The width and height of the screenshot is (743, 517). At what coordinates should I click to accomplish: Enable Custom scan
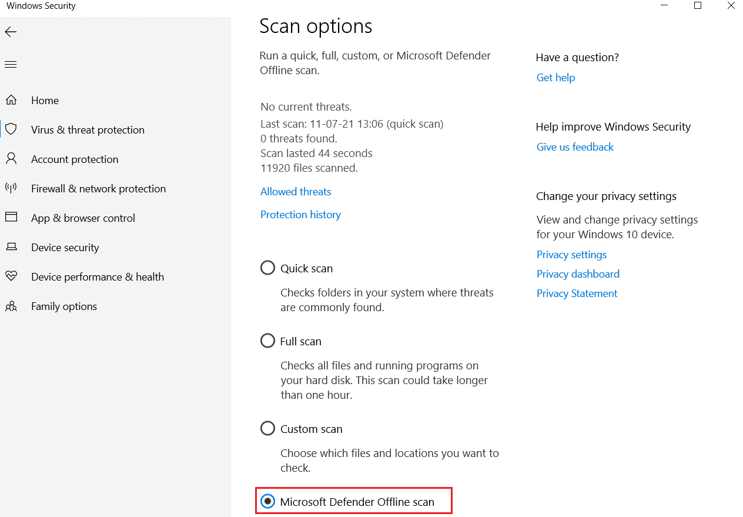point(267,428)
